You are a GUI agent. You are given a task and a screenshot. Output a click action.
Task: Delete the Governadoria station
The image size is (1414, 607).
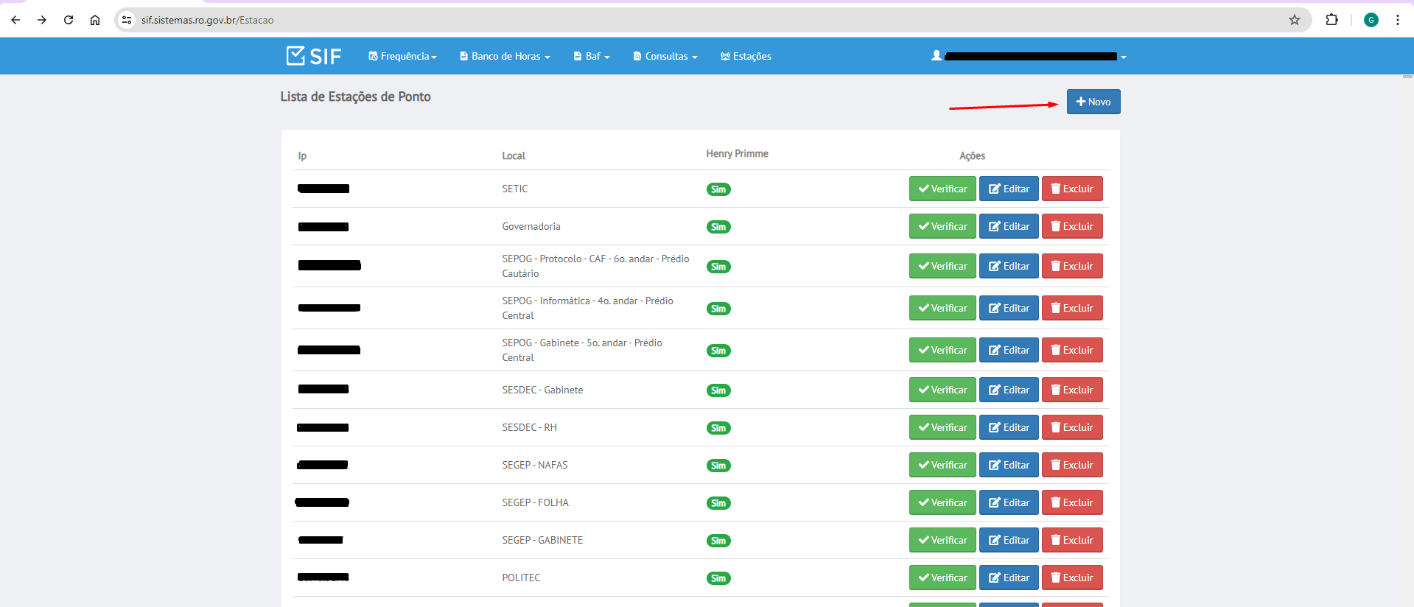click(x=1072, y=226)
